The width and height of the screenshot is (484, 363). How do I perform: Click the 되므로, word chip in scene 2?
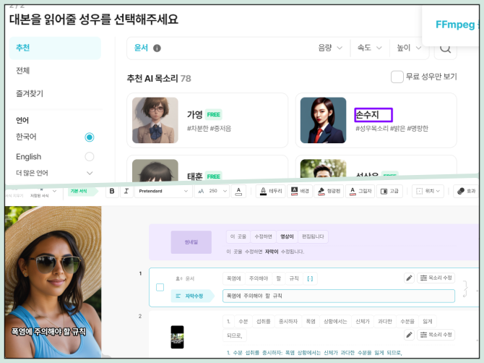(234, 336)
